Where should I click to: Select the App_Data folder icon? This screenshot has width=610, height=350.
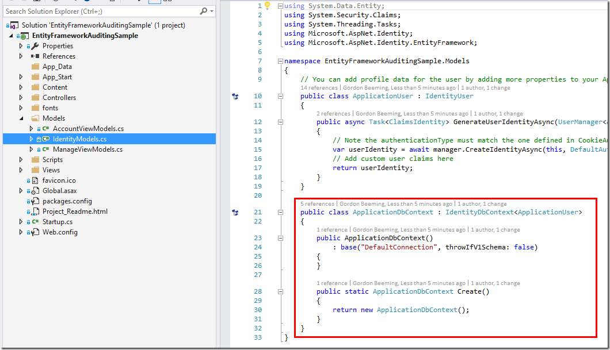point(35,67)
